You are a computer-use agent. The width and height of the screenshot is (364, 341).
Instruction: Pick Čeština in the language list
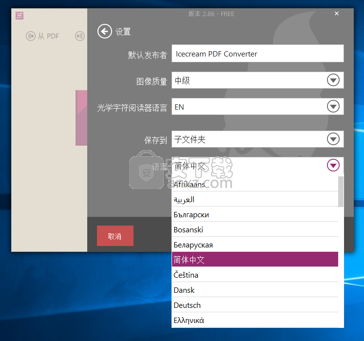255,275
